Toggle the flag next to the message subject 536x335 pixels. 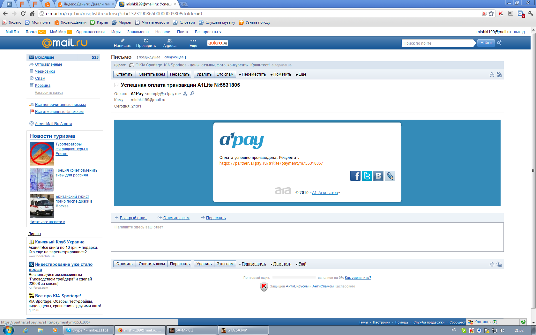click(116, 85)
